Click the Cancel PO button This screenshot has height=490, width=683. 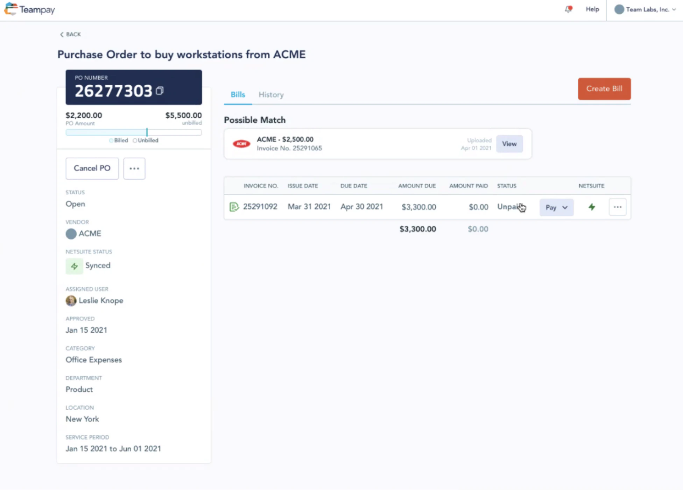92,168
